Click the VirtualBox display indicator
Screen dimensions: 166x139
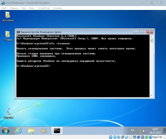(134, 137)
